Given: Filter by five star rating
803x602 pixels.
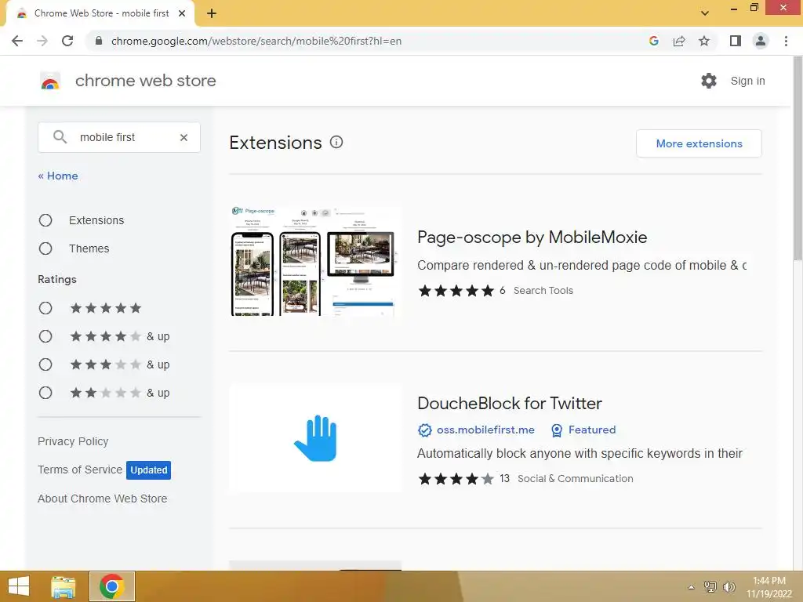Looking at the screenshot, I should point(45,307).
